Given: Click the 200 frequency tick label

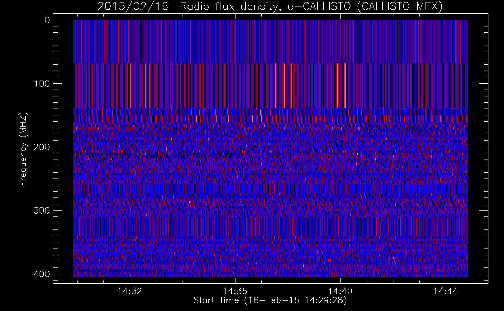Looking at the screenshot, I should (x=42, y=147).
